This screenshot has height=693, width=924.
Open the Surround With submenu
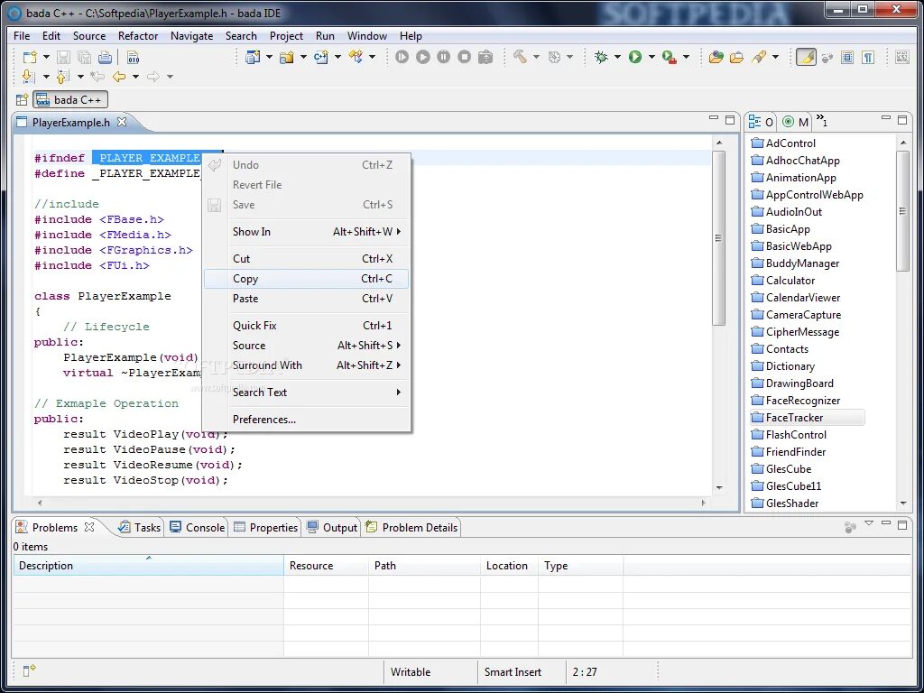pyautogui.click(x=306, y=365)
